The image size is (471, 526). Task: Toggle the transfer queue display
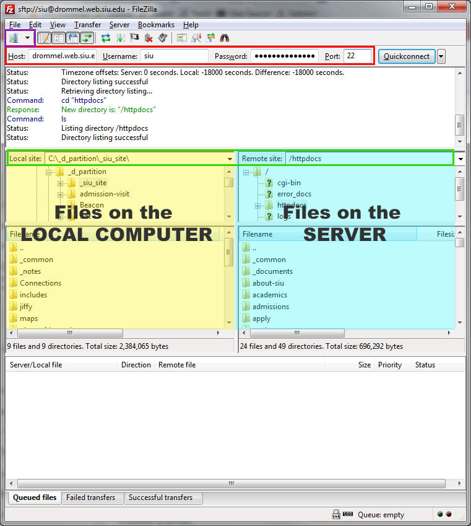pos(87,38)
